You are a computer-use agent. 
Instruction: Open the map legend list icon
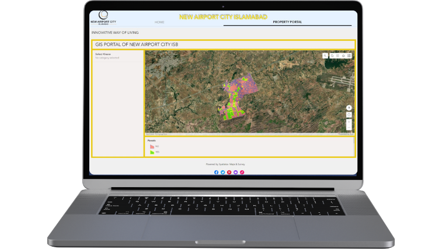pos(337,56)
